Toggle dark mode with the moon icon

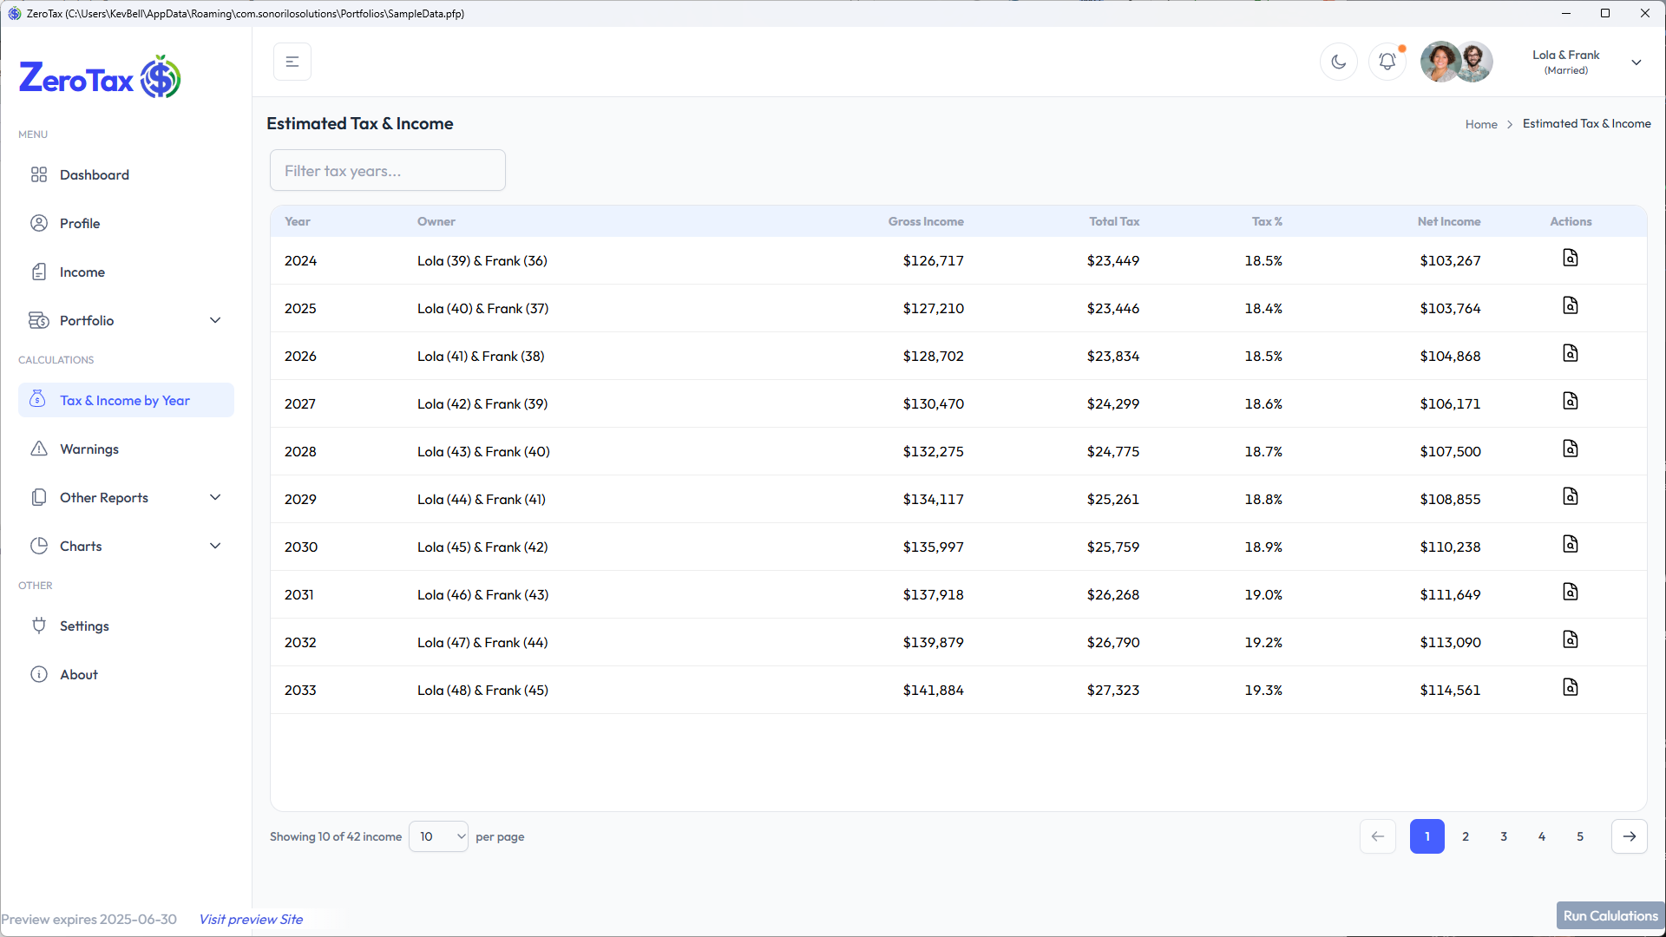coord(1338,62)
